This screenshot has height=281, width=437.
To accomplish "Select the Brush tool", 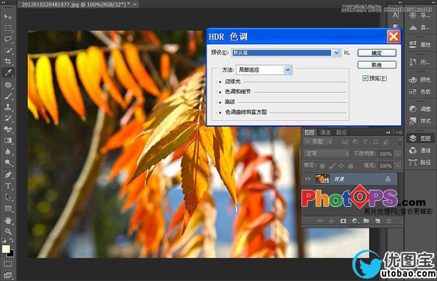I will (x=8, y=96).
